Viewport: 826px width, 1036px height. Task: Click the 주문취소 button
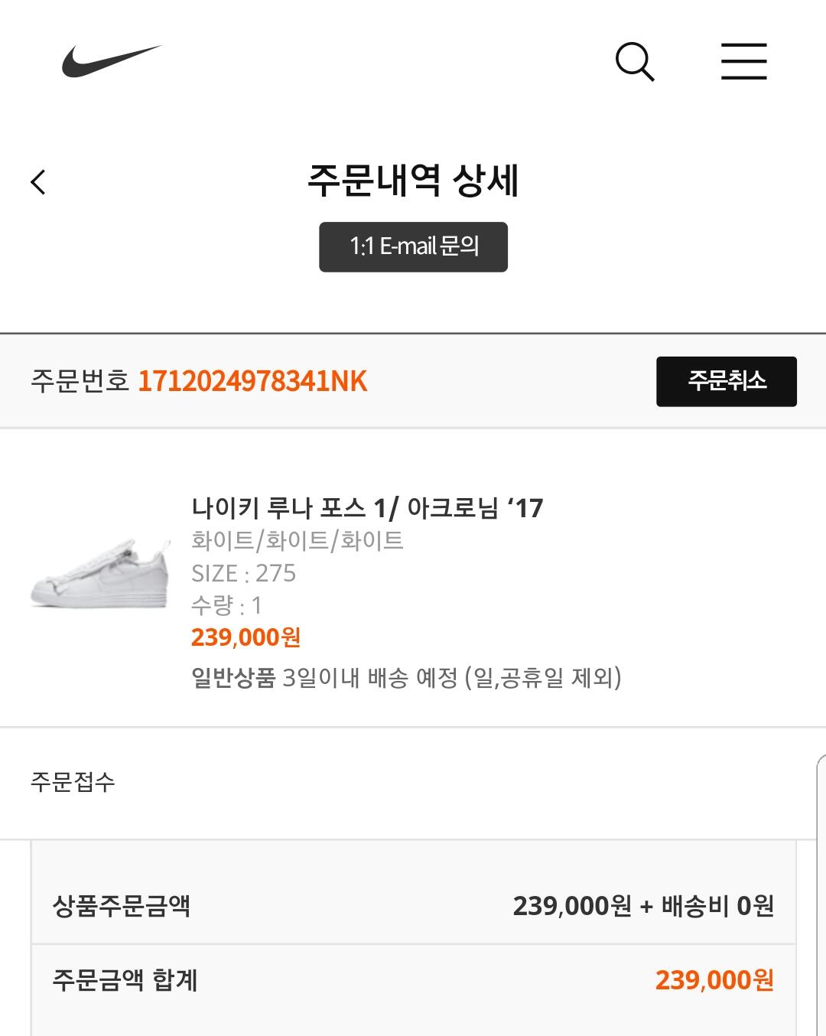point(726,381)
